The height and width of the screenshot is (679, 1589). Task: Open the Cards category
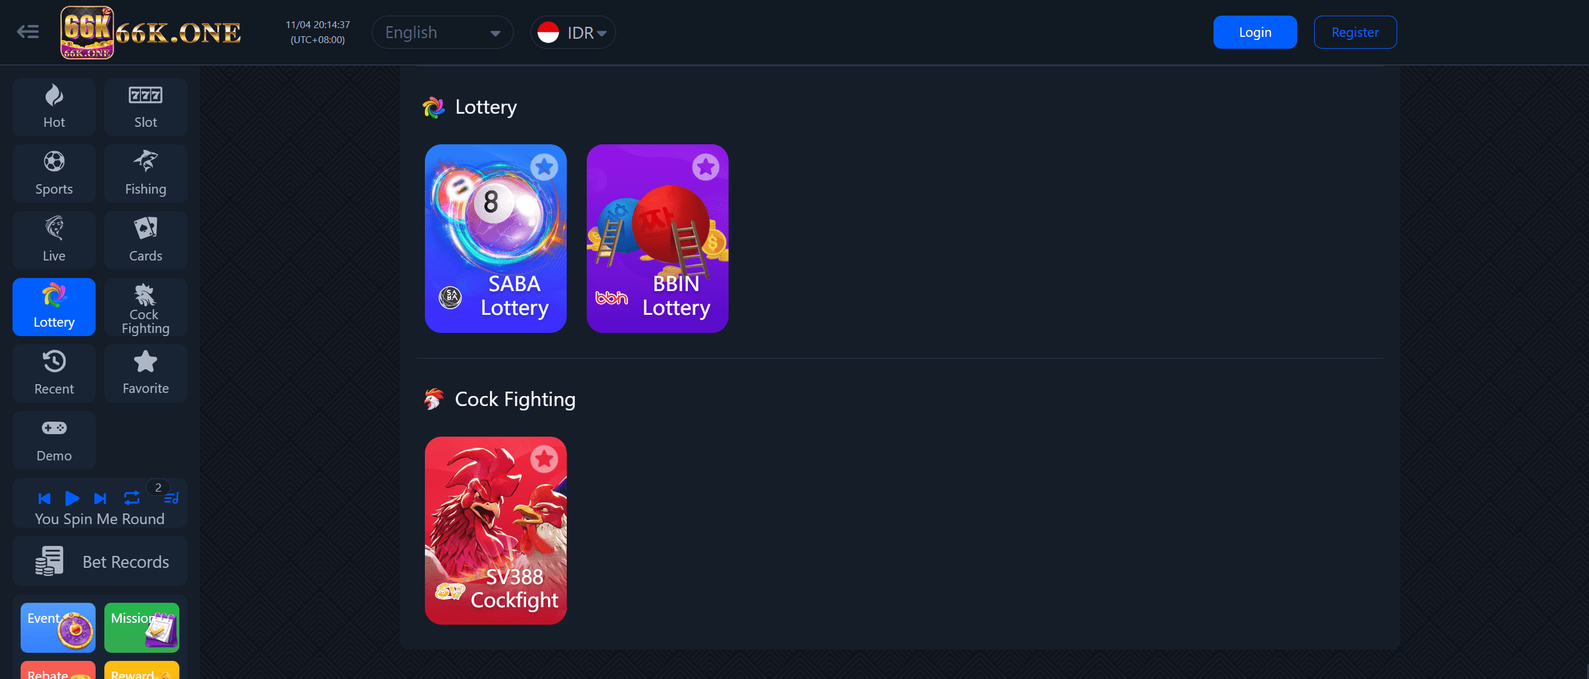pyautogui.click(x=146, y=240)
